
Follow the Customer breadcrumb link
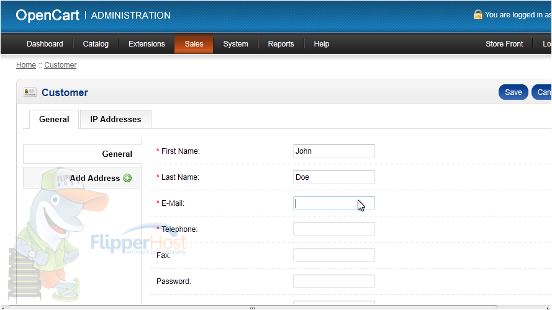coord(60,65)
